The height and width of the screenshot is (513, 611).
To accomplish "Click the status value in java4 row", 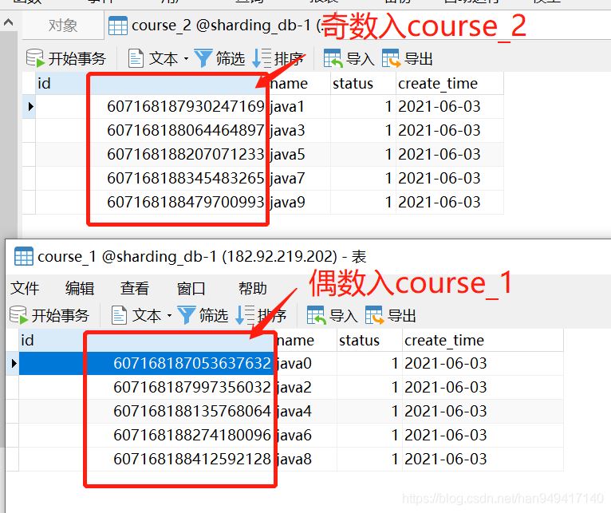I will [369, 411].
